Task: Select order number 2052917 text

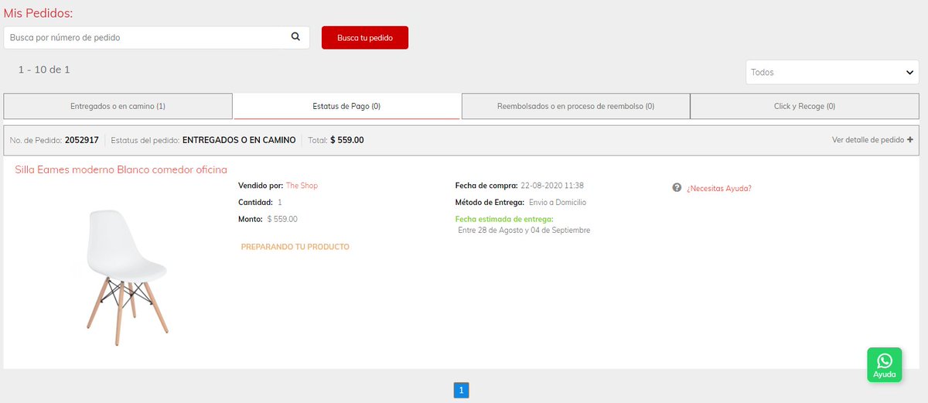Action: (82, 140)
